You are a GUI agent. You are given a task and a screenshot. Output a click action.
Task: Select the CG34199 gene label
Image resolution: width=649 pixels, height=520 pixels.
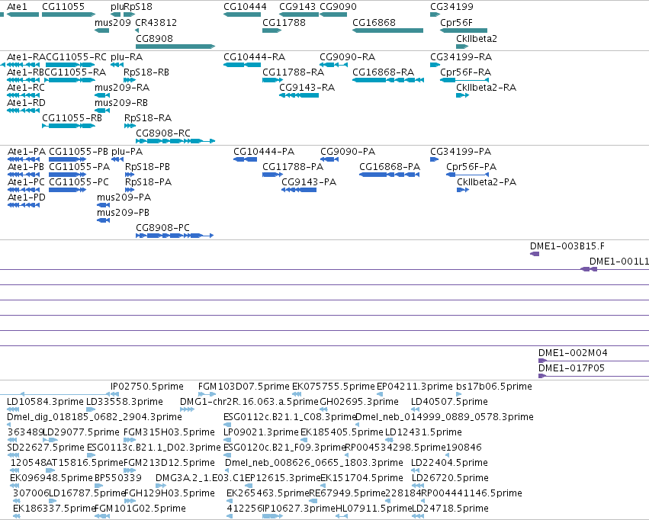[x=451, y=7]
